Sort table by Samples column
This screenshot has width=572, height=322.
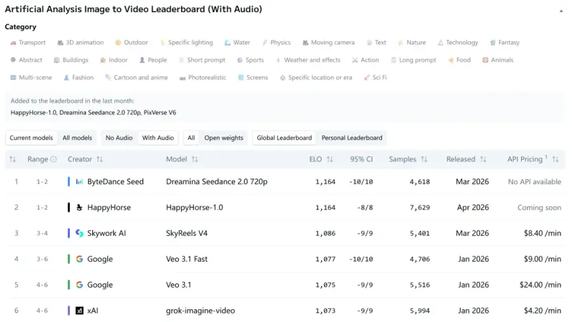pos(424,159)
